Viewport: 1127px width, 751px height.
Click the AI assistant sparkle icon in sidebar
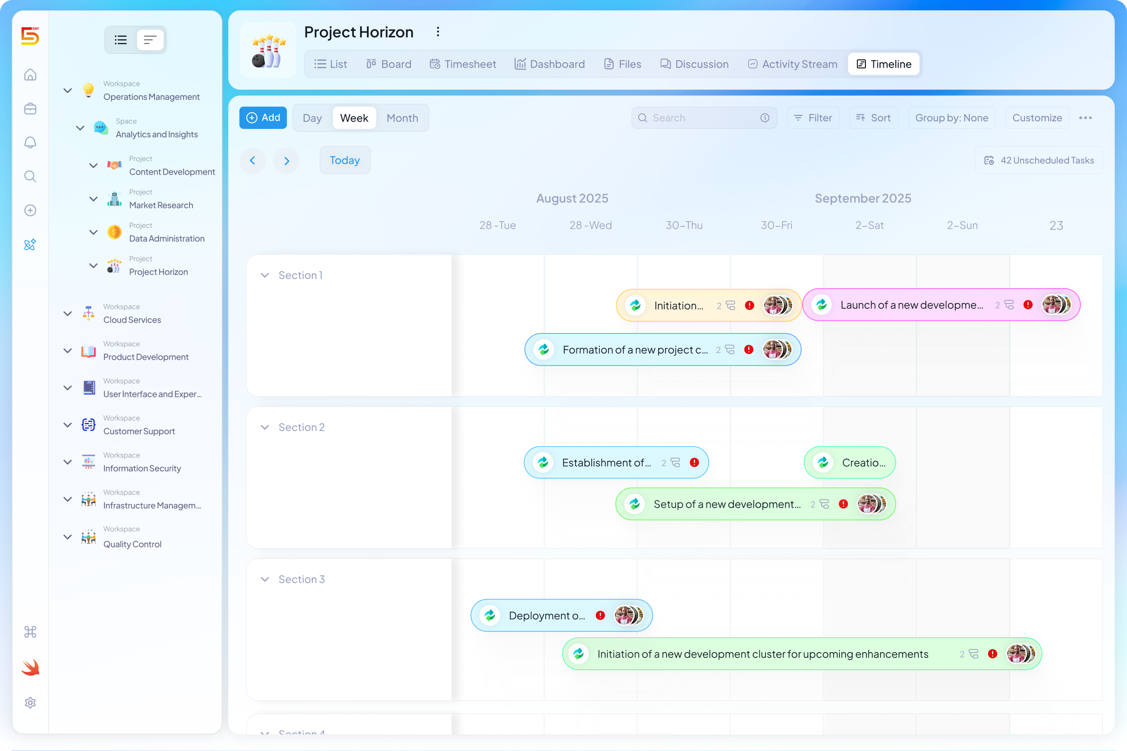(30, 244)
